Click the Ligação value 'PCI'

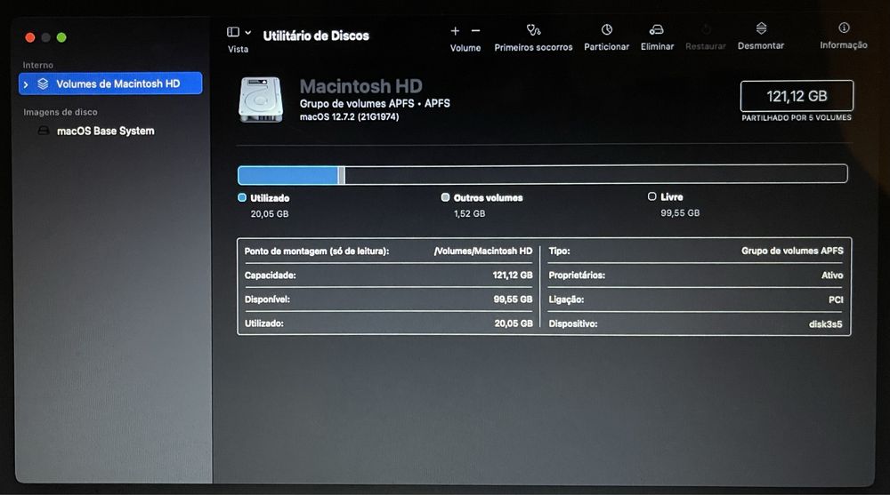point(836,299)
